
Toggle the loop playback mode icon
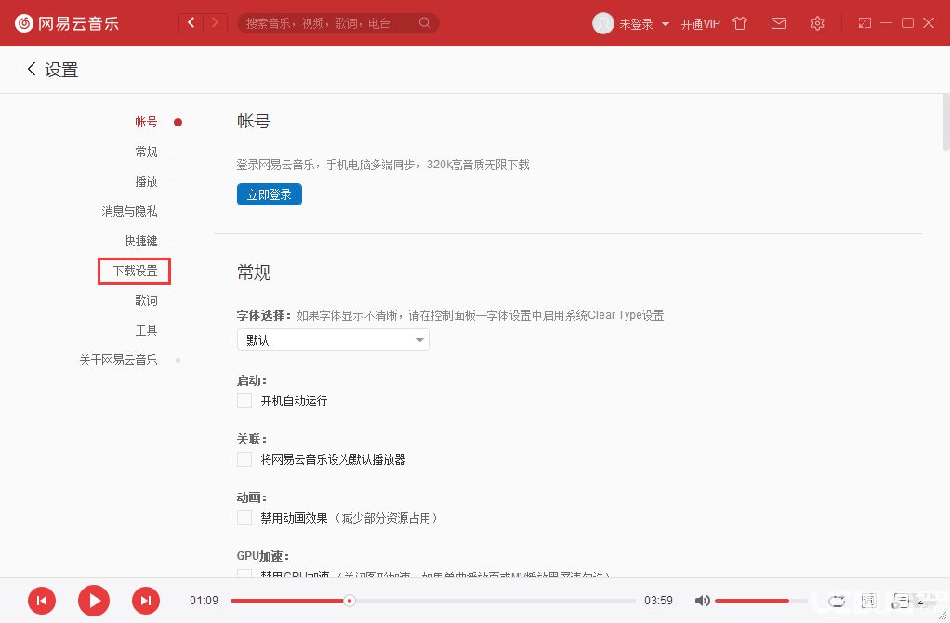837,602
